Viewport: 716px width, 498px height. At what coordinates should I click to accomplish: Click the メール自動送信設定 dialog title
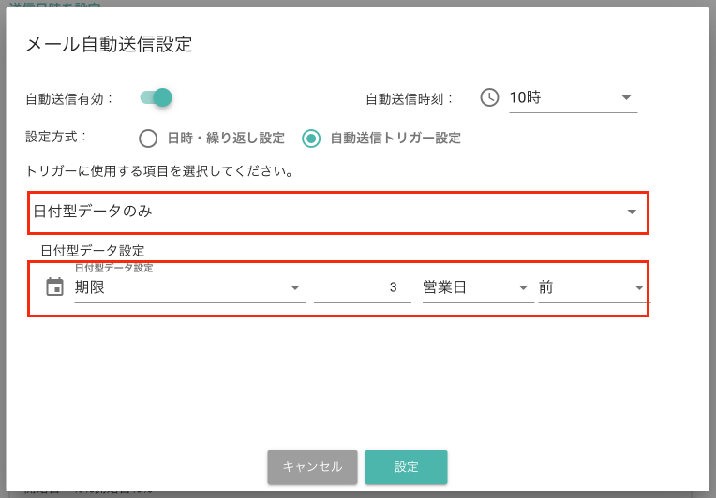coord(109,44)
